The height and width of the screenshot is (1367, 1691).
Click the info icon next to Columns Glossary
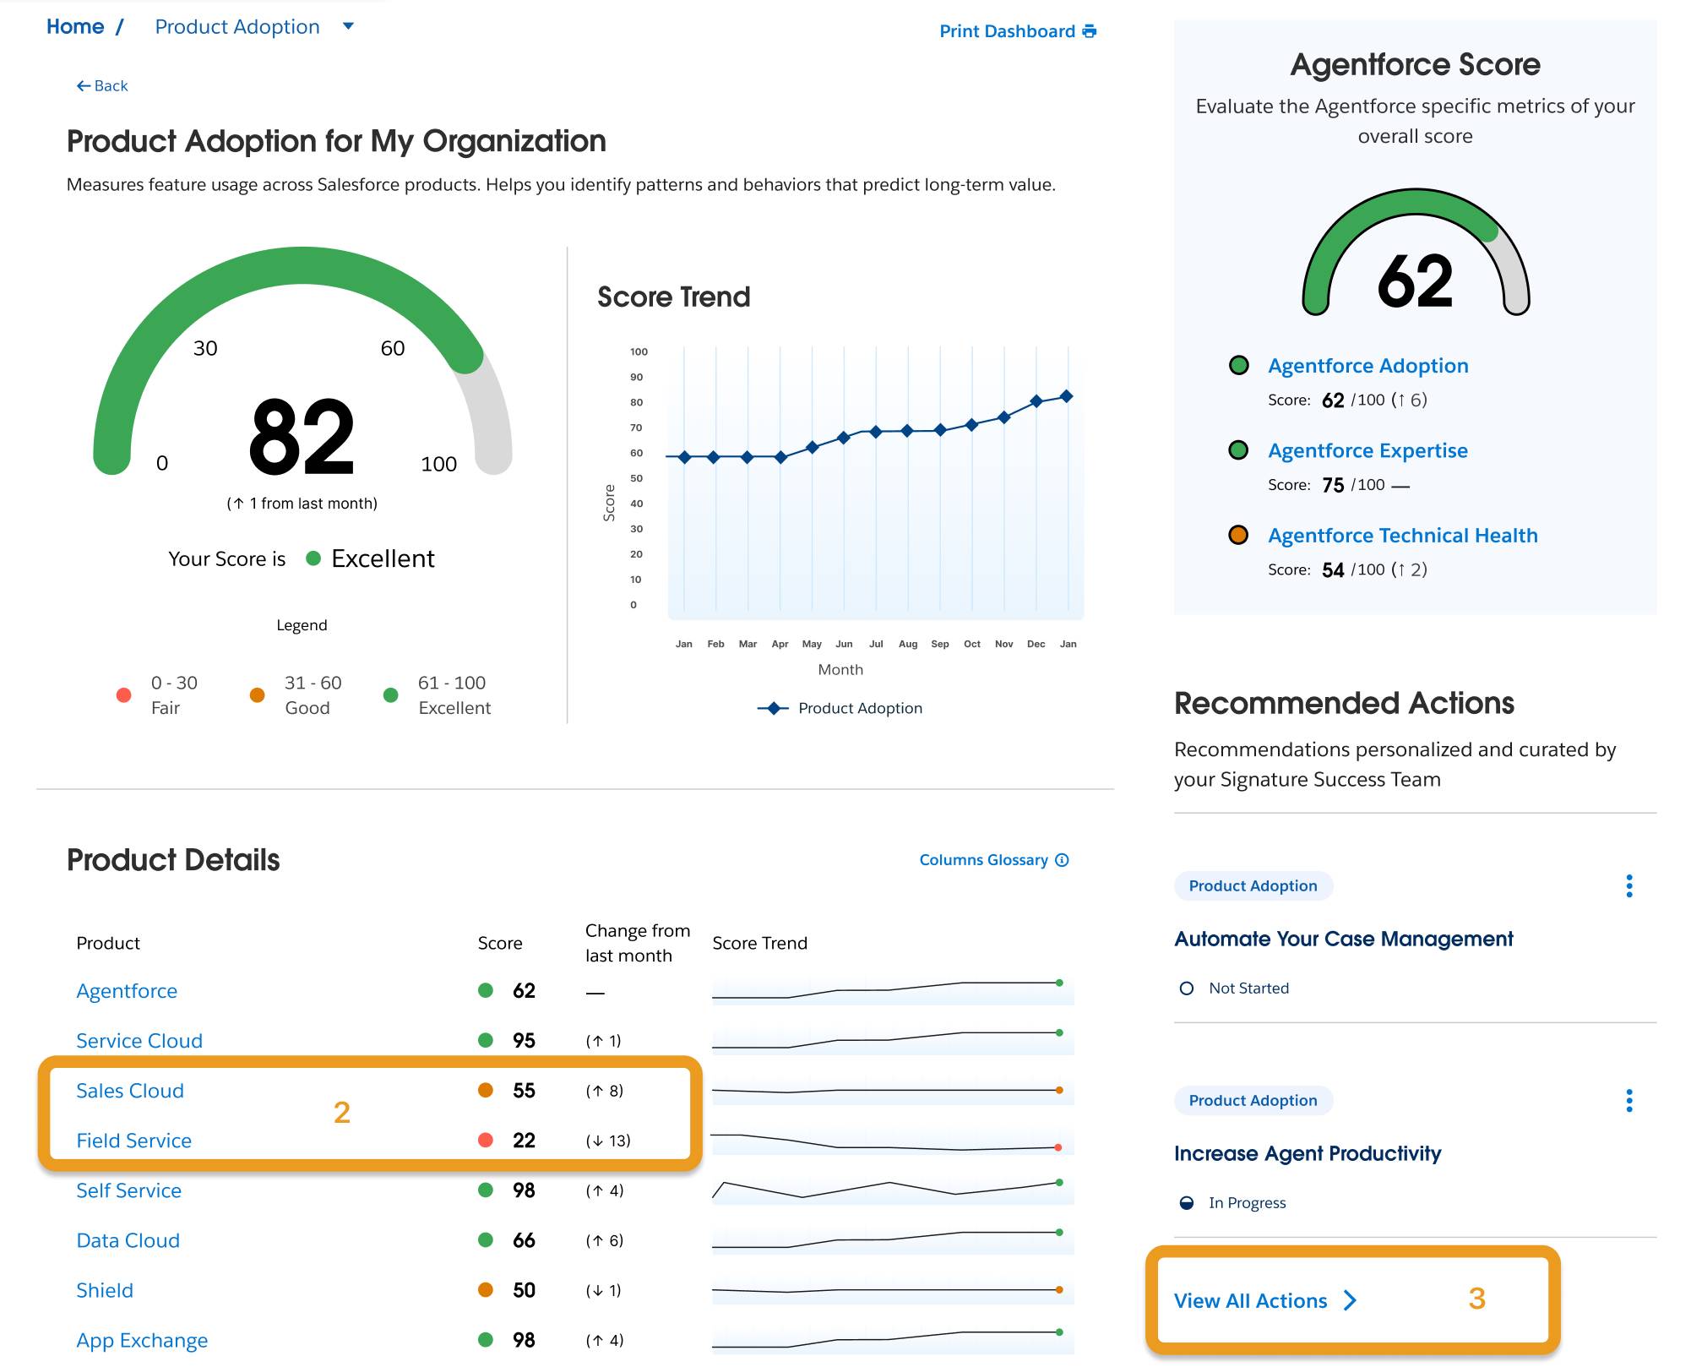pyautogui.click(x=1063, y=859)
